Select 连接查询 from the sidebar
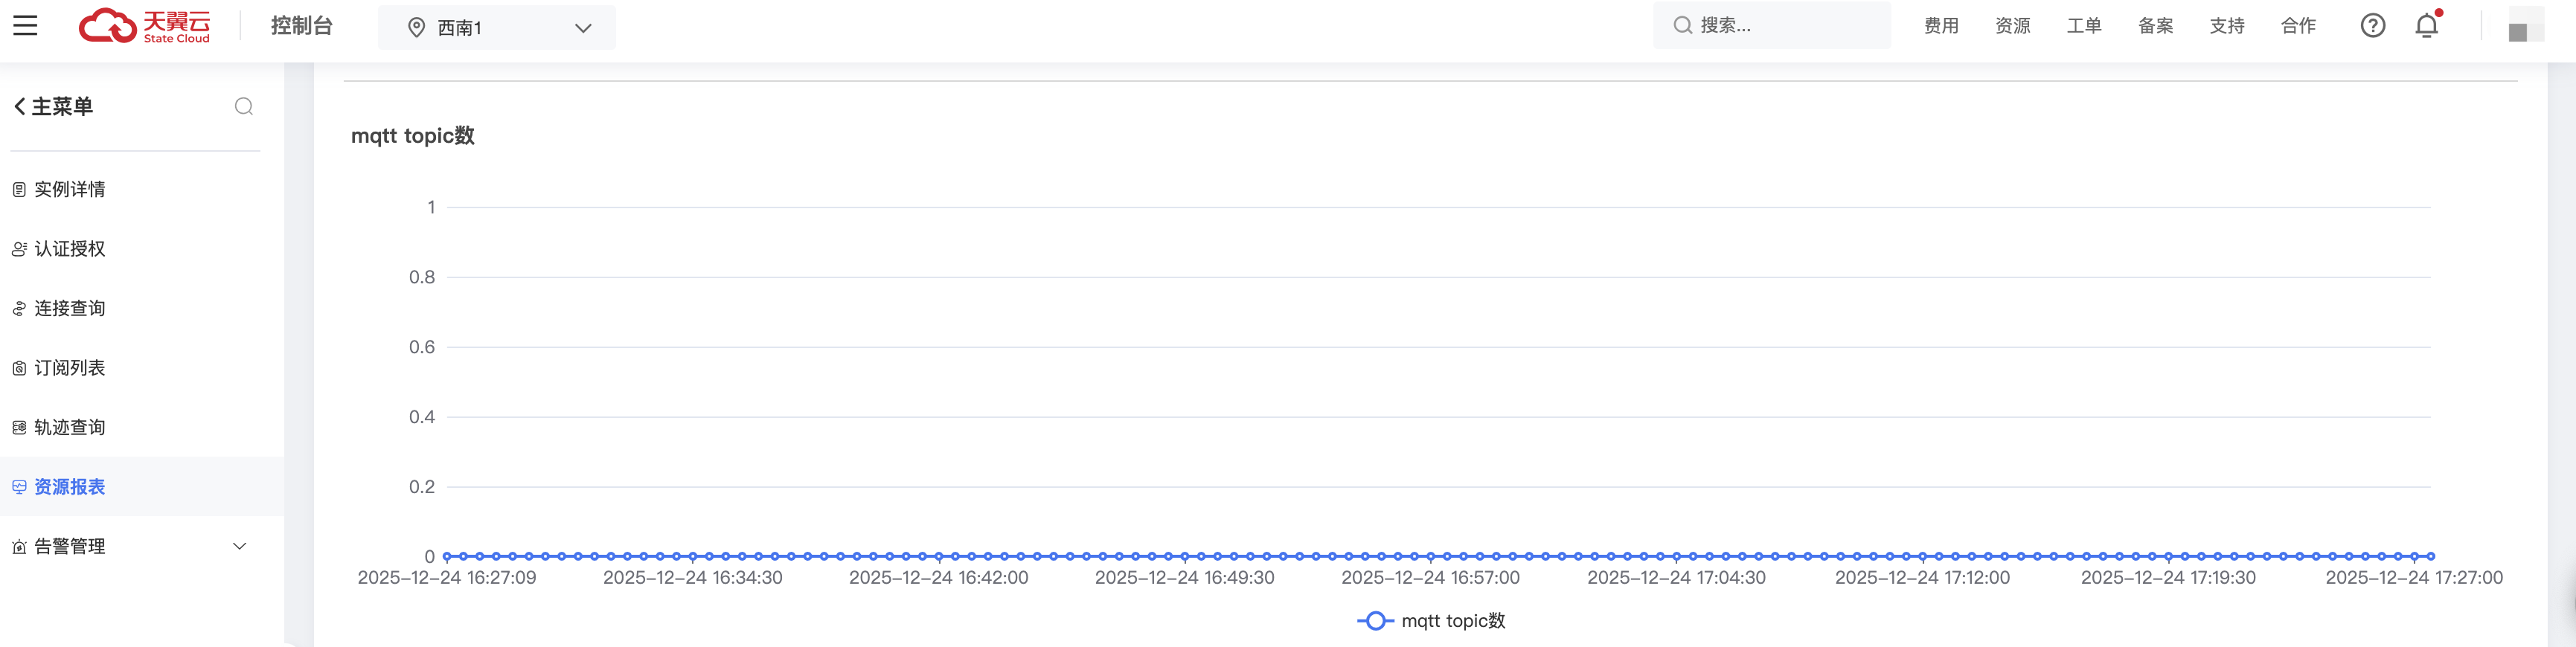This screenshot has height=647, width=2576. click(x=69, y=309)
